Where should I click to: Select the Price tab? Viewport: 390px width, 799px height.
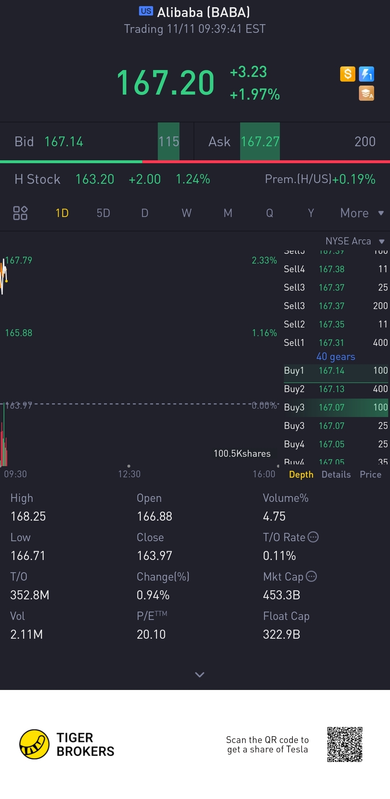coord(370,474)
